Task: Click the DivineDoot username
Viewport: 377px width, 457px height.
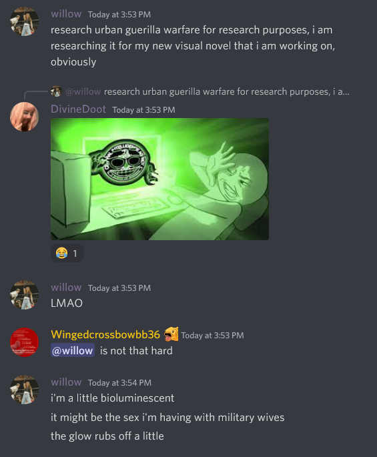Action: click(78, 109)
